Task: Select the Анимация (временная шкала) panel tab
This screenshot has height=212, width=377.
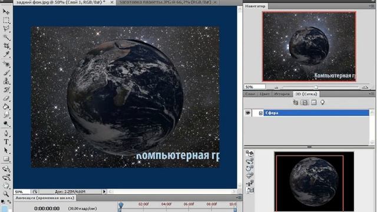Action: (45, 198)
